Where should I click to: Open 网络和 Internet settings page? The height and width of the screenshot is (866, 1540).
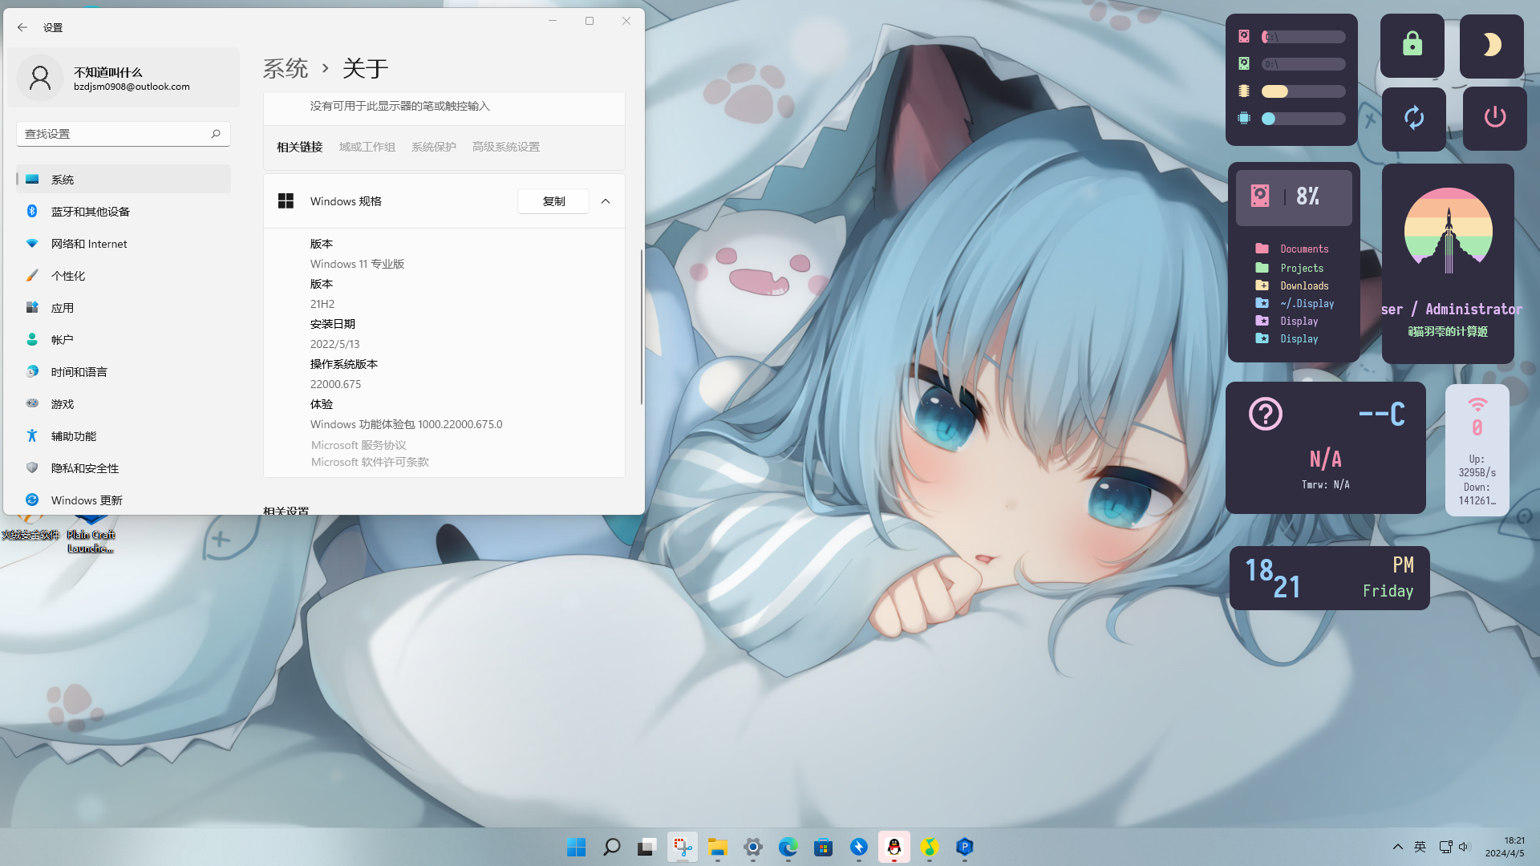point(123,244)
